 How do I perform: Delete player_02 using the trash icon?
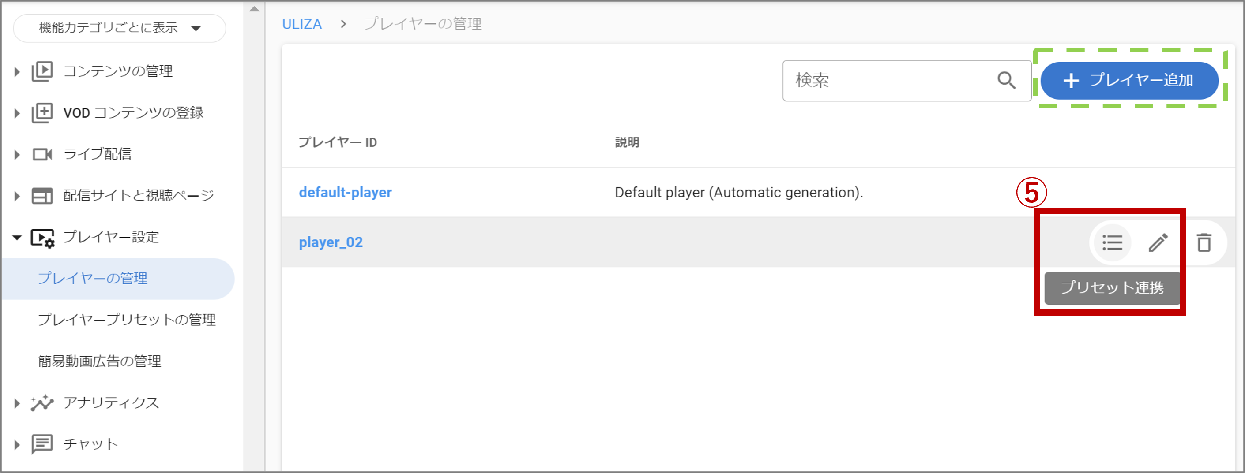point(1204,242)
